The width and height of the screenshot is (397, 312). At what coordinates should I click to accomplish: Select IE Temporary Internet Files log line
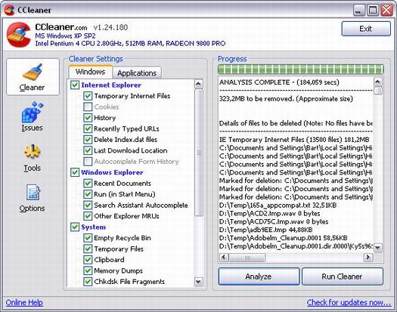coord(294,140)
